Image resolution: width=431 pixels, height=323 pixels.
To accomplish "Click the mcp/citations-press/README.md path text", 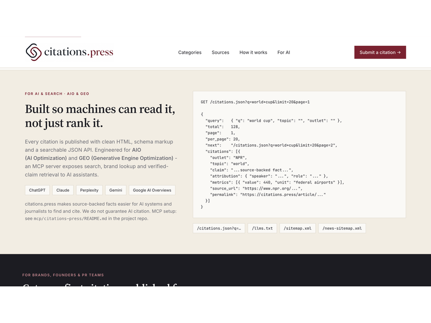I will coord(70,219).
